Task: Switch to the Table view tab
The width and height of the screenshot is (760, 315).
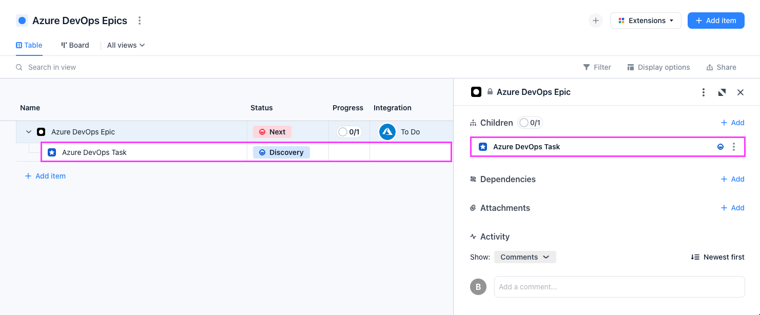Action: pos(29,45)
